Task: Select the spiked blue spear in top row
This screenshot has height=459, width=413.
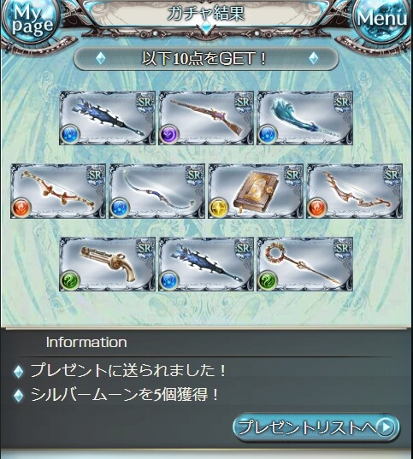Action: [x=107, y=118]
